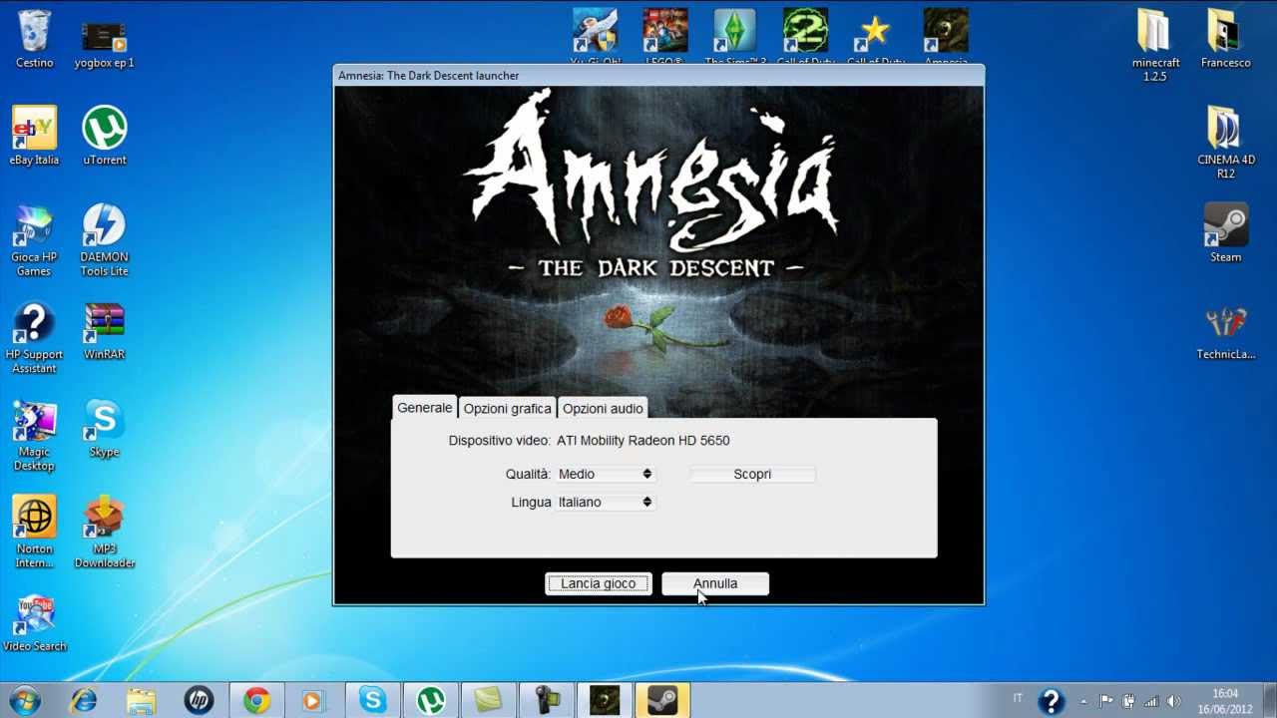
Task: Open uTorrent desktop shortcut
Action: tap(105, 137)
